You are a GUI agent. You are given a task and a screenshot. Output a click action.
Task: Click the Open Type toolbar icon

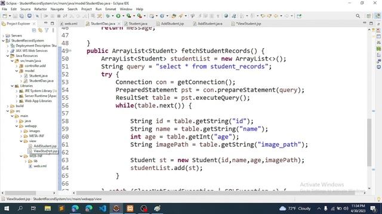[x=174, y=16]
